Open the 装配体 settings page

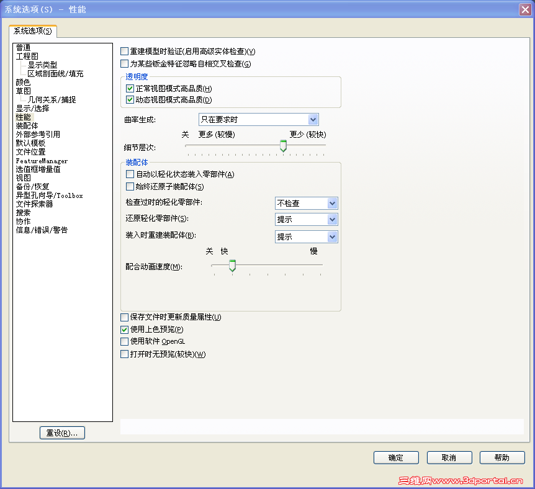tap(25, 125)
